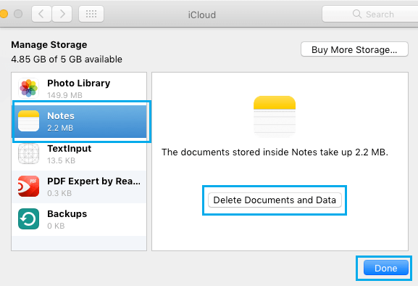The width and height of the screenshot is (418, 286).
Task: Open Buy More Storage options
Action: pyautogui.click(x=354, y=49)
